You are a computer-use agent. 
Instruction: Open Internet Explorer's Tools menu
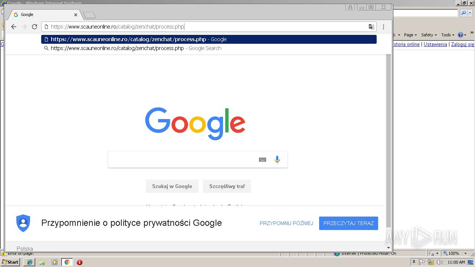pyautogui.click(x=448, y=35)
